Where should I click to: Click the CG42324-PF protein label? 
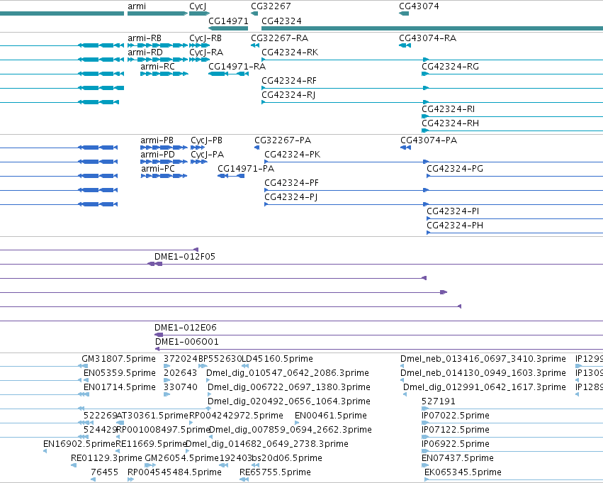tap(291, 183)
